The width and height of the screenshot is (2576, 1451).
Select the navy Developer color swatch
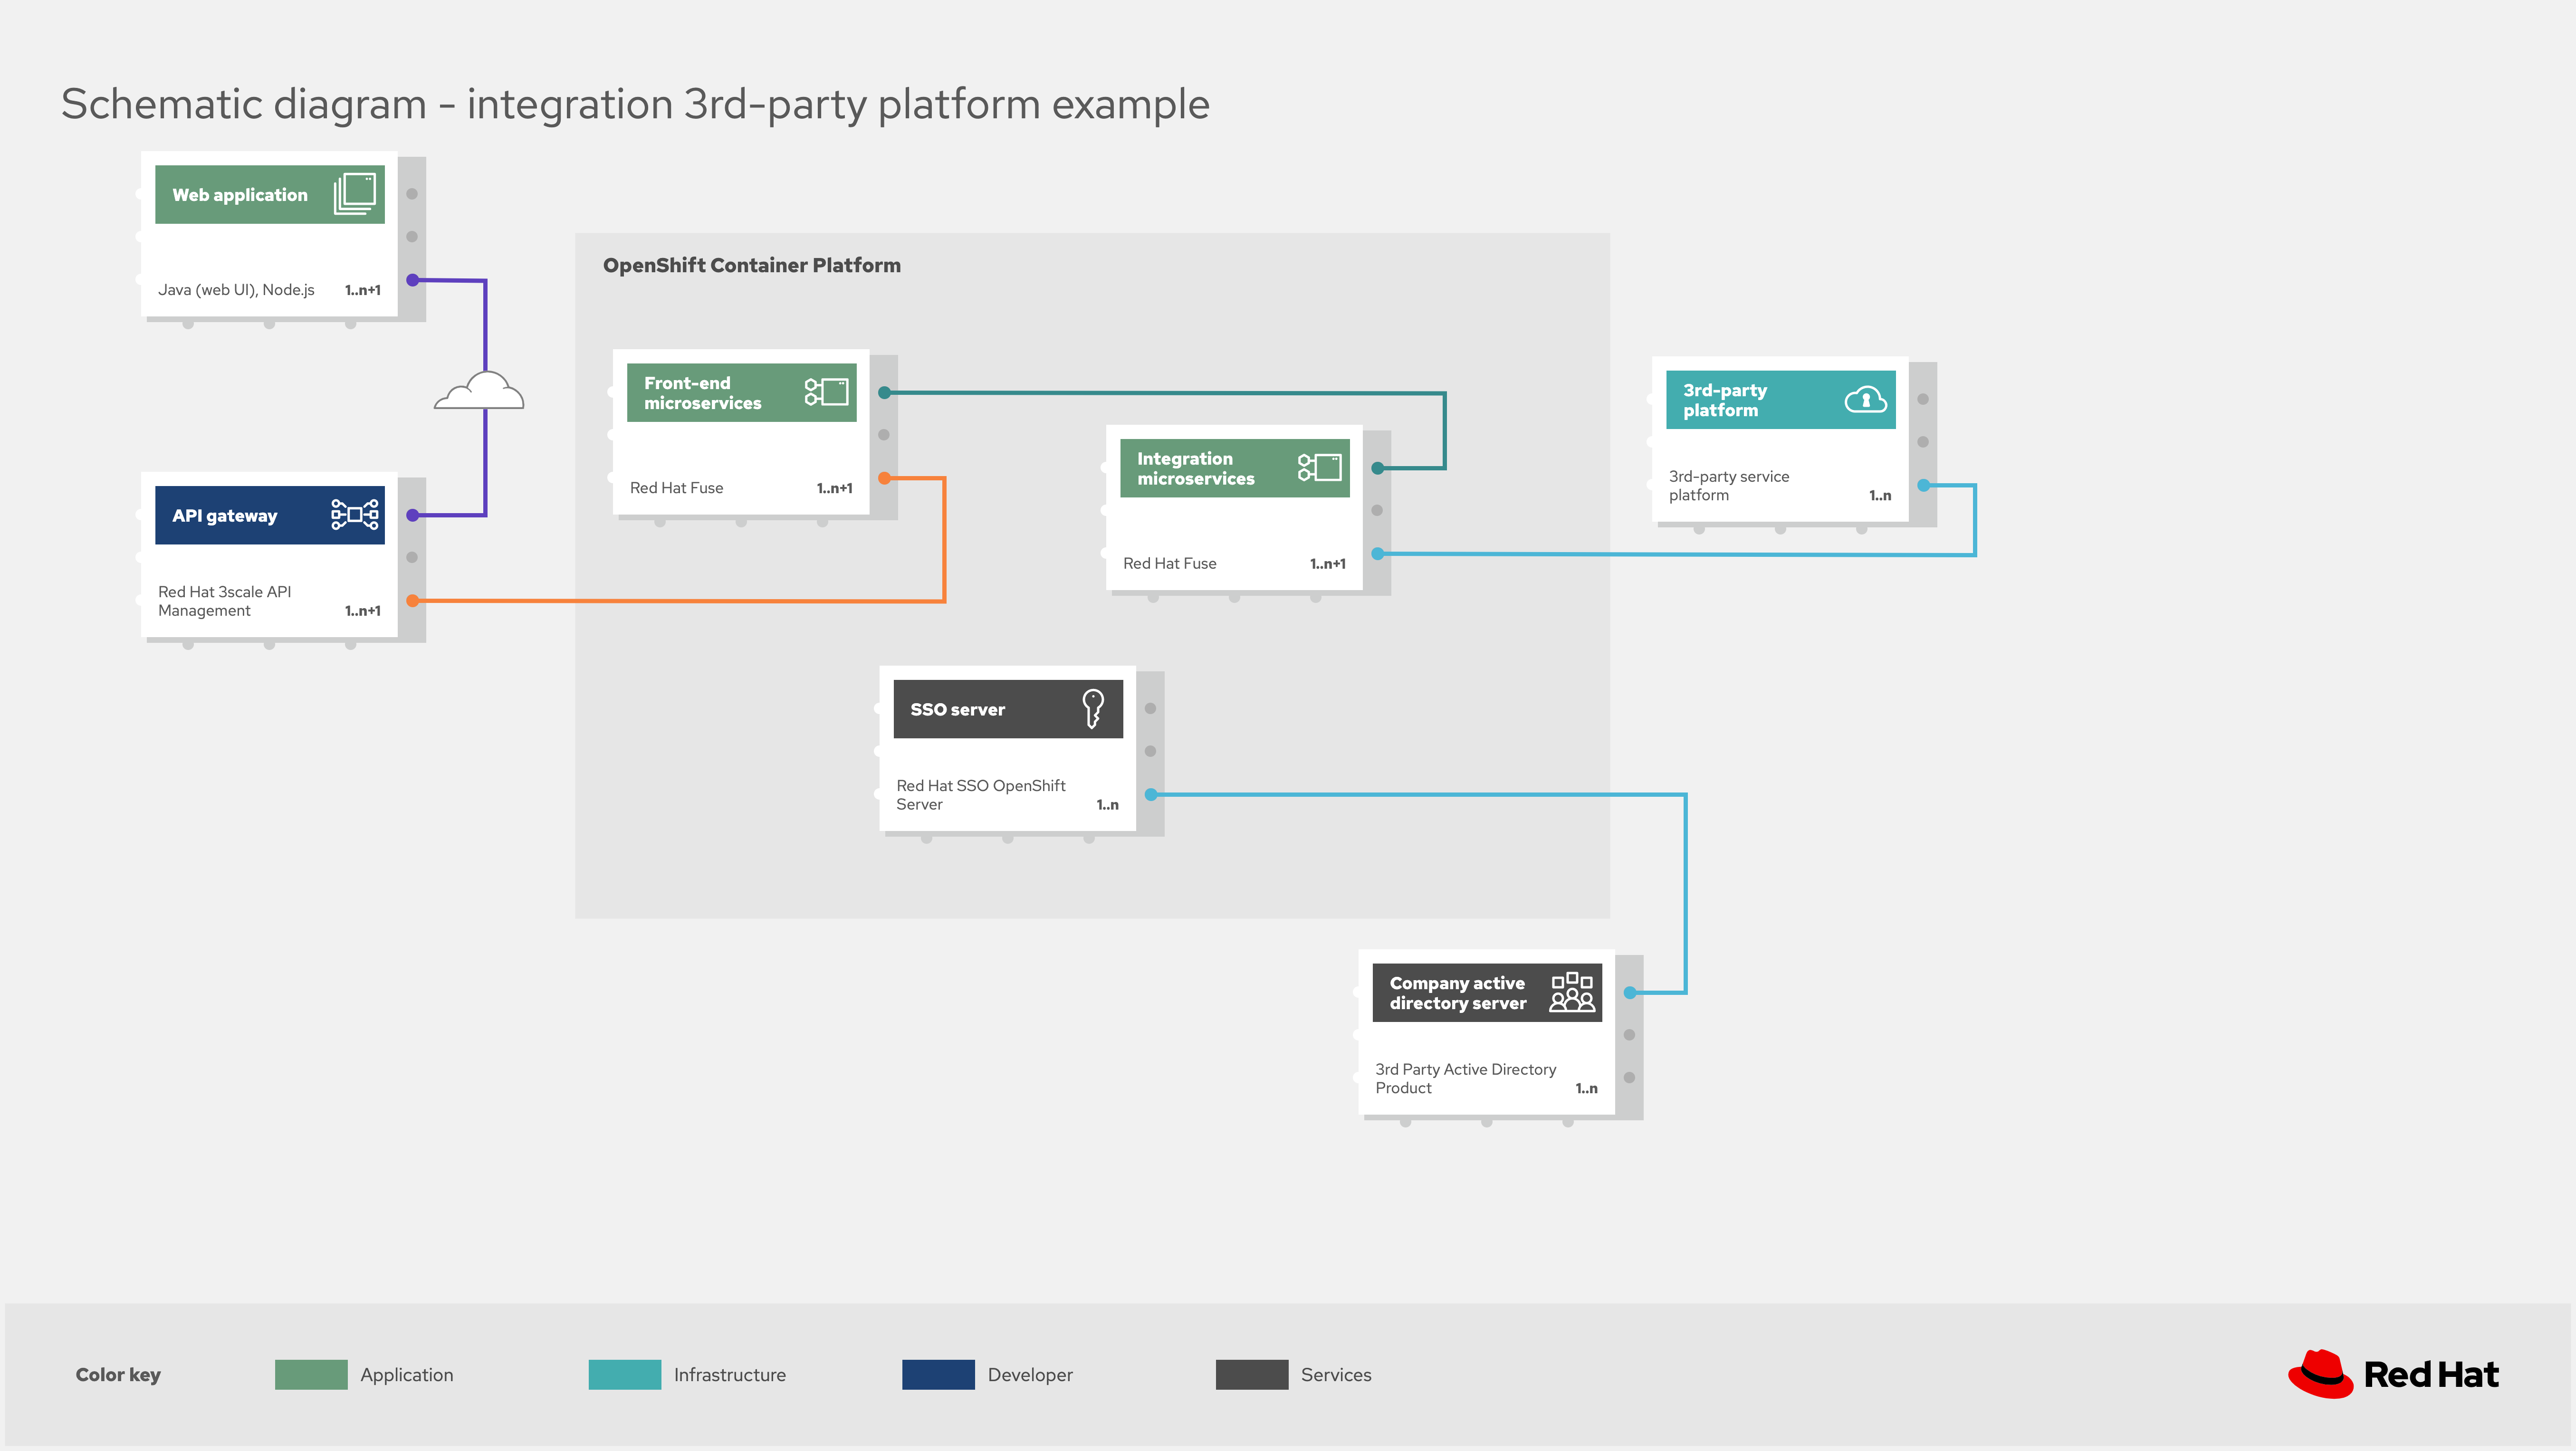[x=938, y=1374]
